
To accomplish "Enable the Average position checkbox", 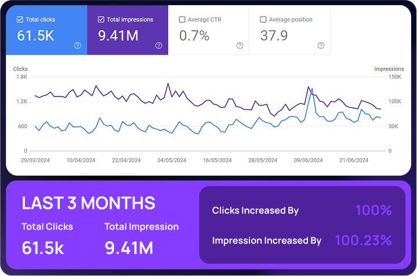I will coord(264,20).
